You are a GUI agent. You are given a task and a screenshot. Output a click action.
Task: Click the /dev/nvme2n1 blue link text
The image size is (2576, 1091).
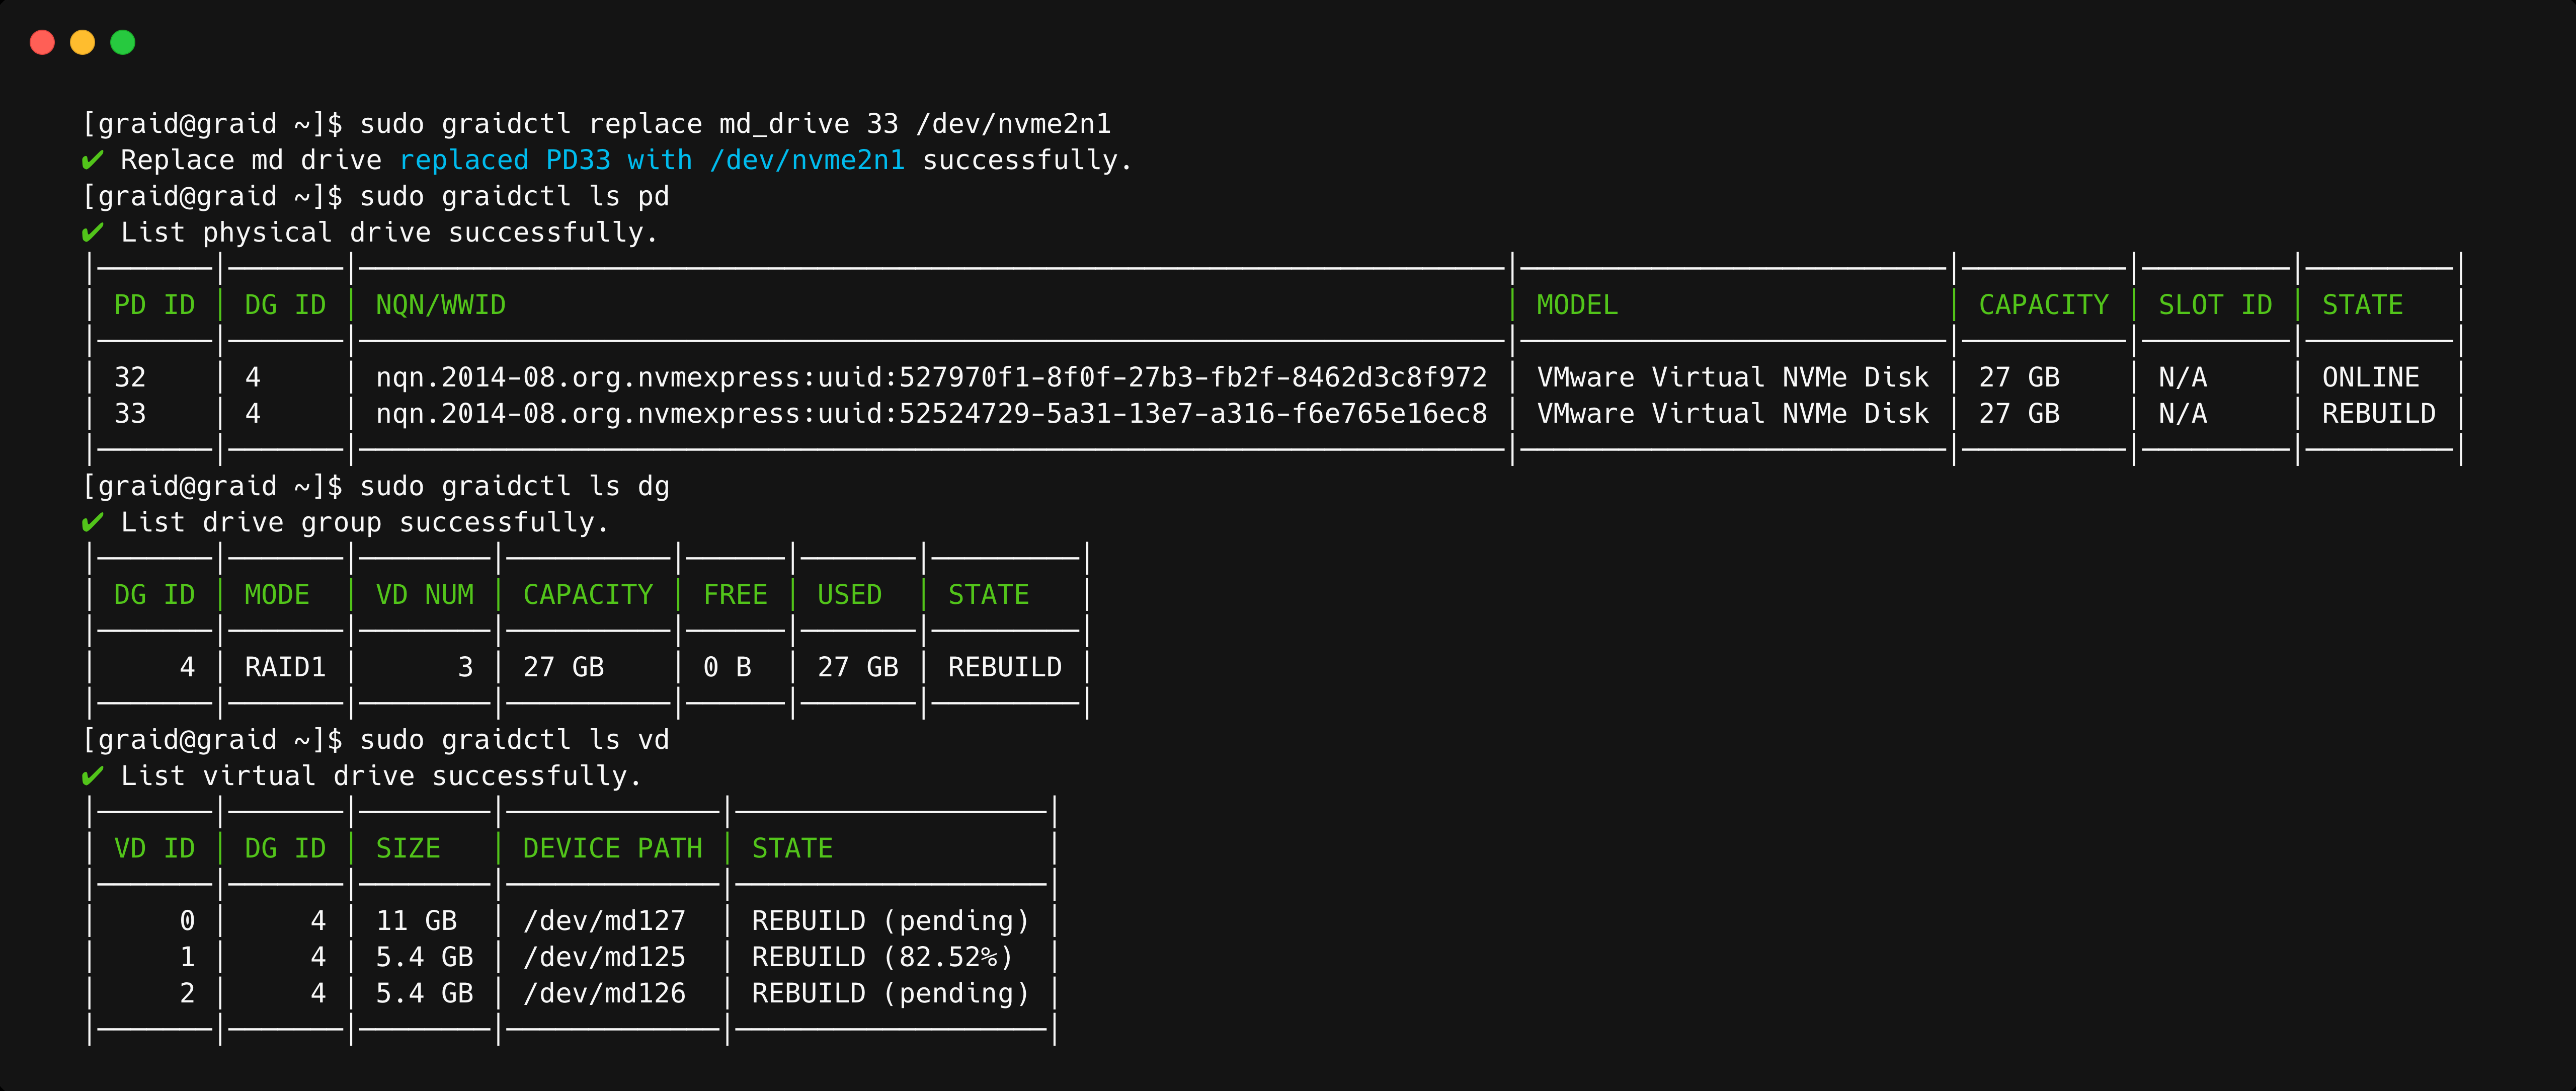tap(807, 159)
